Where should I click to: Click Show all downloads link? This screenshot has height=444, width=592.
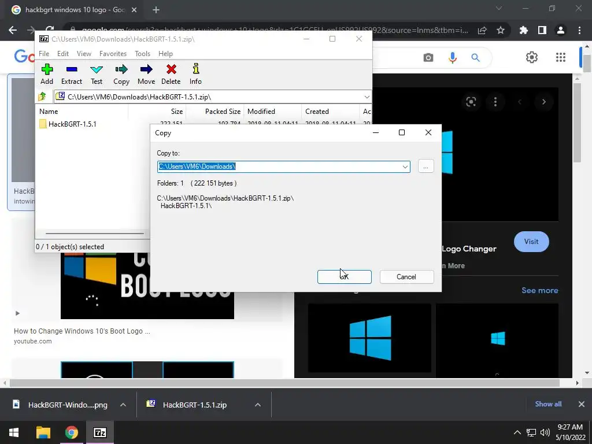(x=548, y=404)
